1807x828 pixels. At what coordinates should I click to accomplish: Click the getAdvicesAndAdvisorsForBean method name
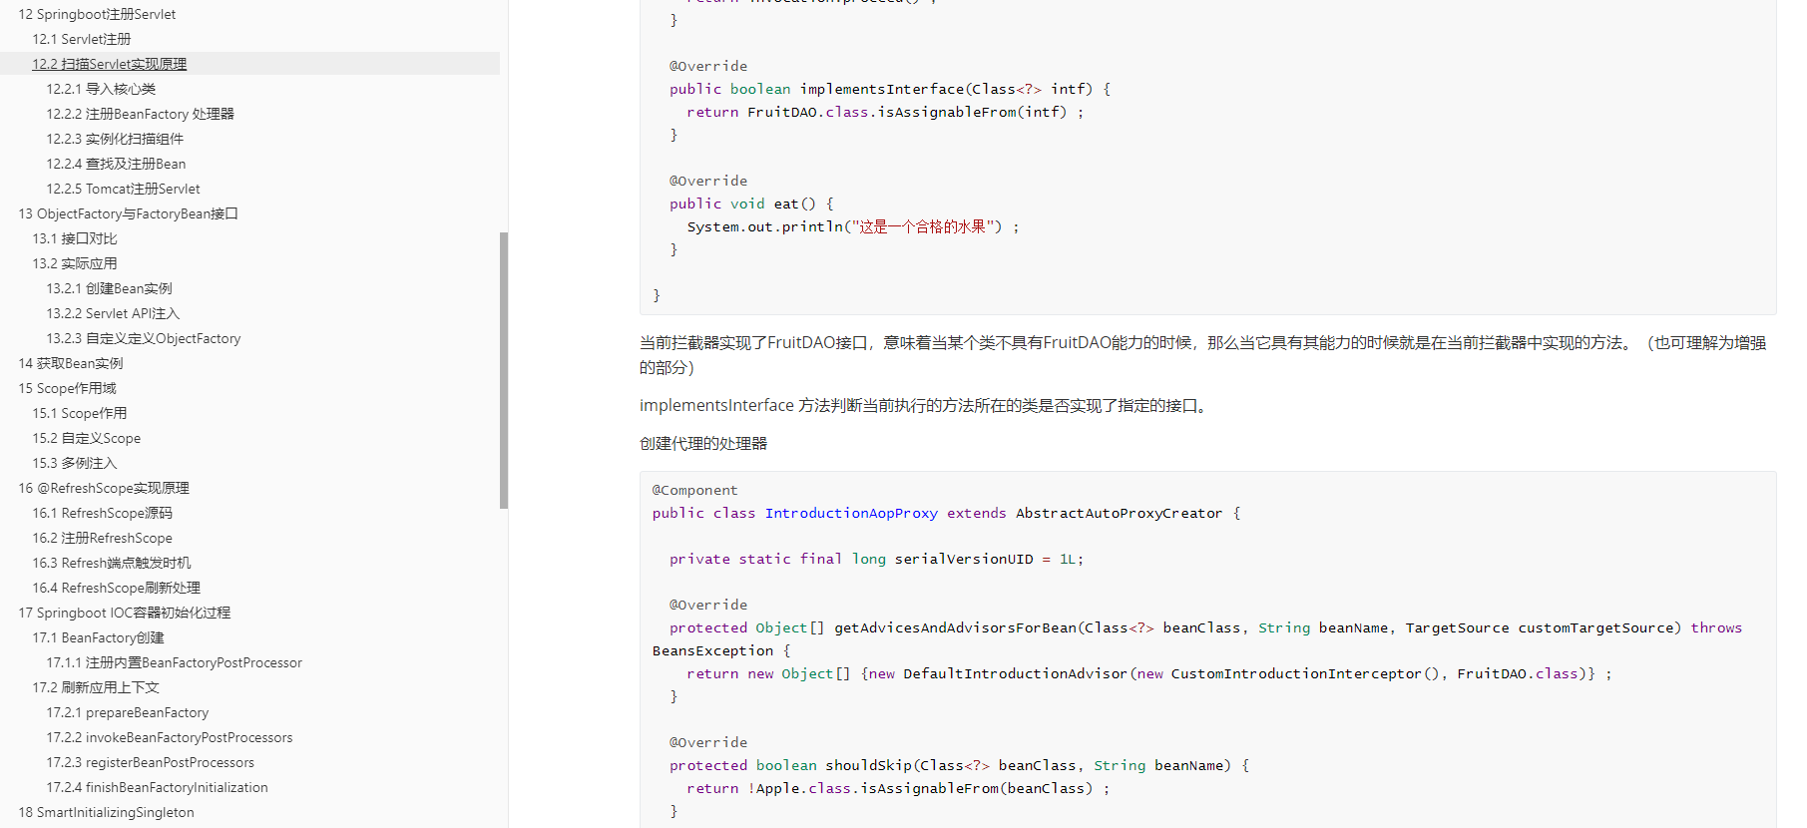click(x=955, y=627)
